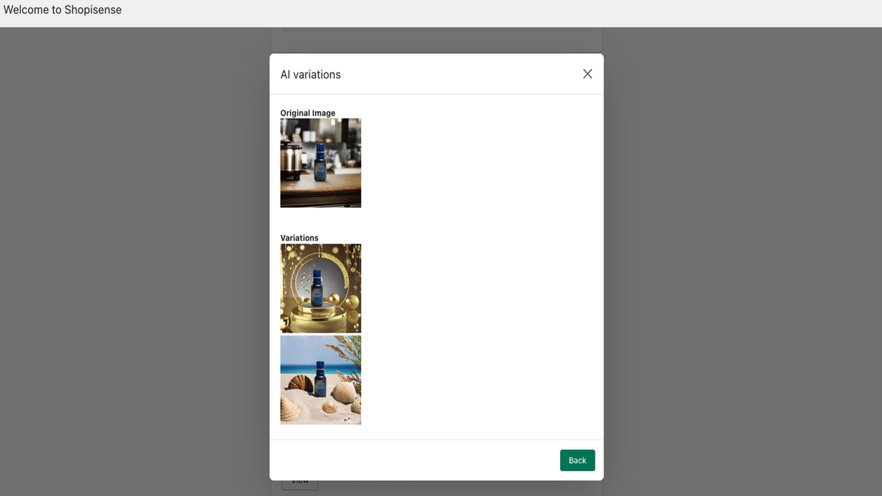Image resolution: width=882 pixels, height=496 pixels.
Task: Click the "Original Image" label
Action: [x=308, y=113]
